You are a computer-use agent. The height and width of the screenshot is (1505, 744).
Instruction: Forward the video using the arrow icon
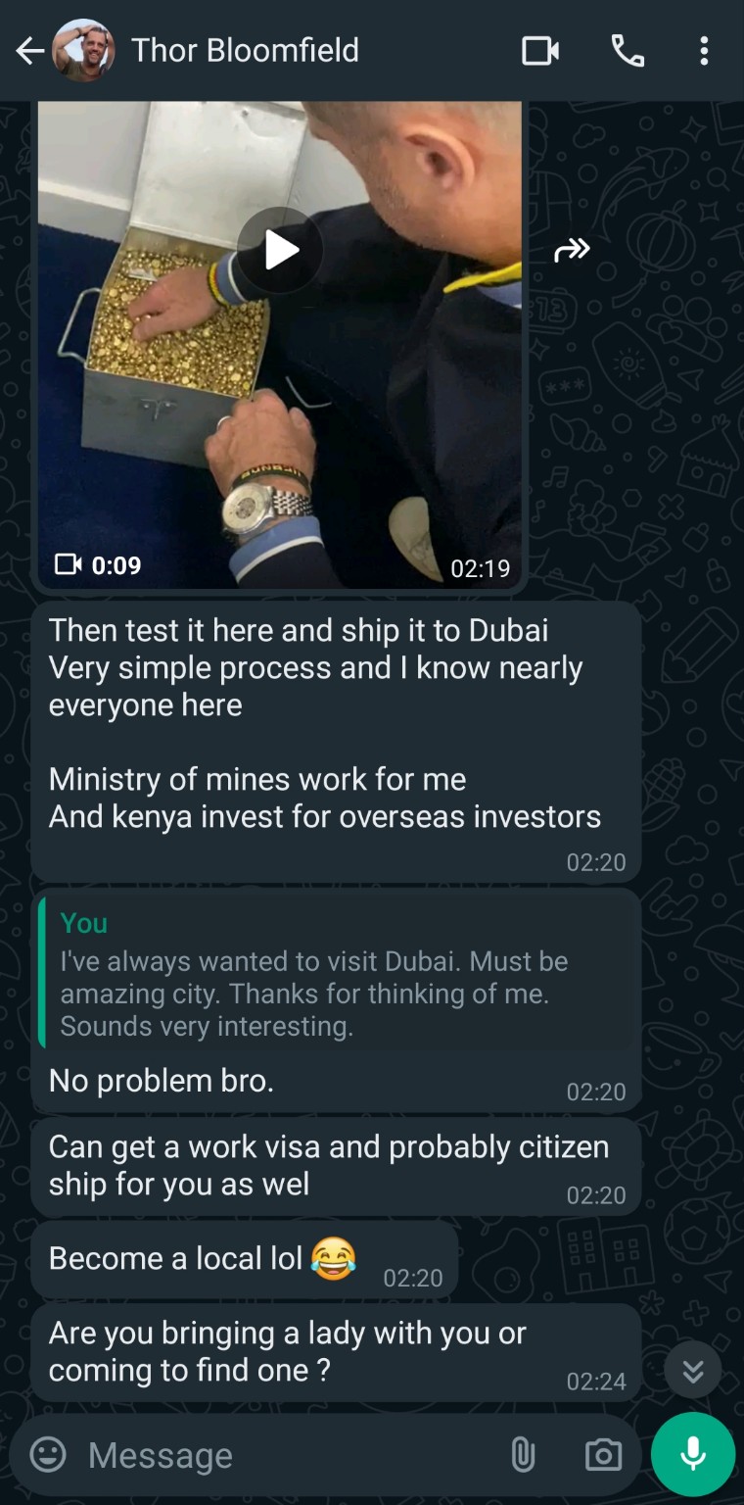tap(573, 251)
